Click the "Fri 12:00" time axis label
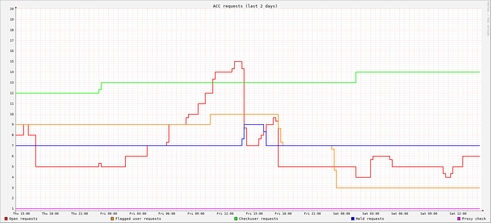The width and height of the screenshot is (491, 223). point(225,213)
